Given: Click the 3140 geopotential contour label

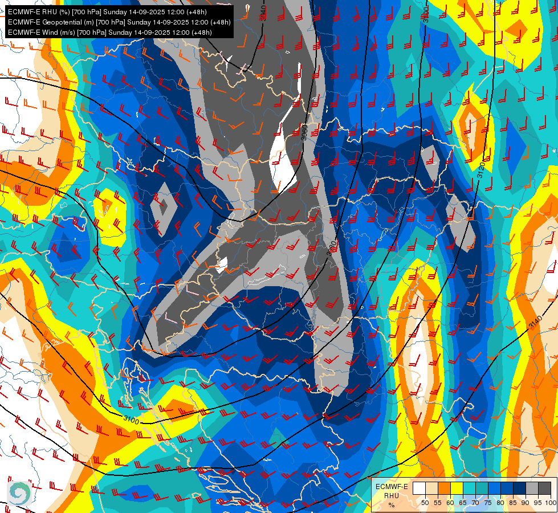Looking at the screenshot, I should click(535, 322).
